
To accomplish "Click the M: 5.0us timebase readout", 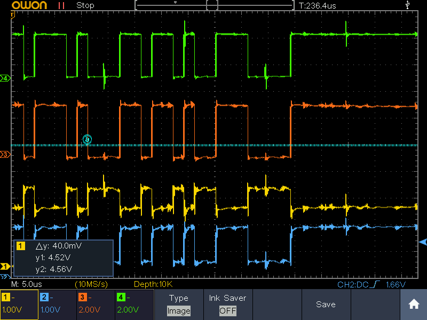I will [27, 284].
